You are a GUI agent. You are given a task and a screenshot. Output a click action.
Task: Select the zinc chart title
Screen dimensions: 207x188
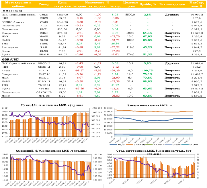coord(52,105)
